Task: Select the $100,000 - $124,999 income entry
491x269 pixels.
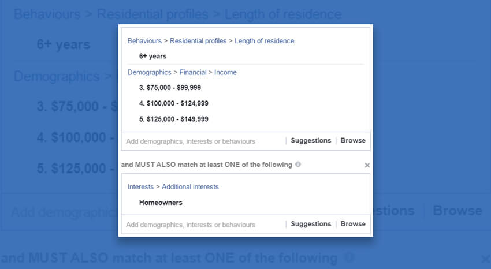Action: [x=174, y=103]
